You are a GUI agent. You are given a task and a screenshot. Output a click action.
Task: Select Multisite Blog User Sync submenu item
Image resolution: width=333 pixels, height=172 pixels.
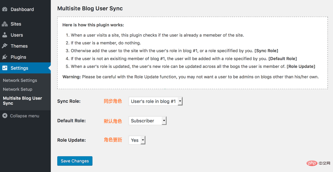click(22, 101)
